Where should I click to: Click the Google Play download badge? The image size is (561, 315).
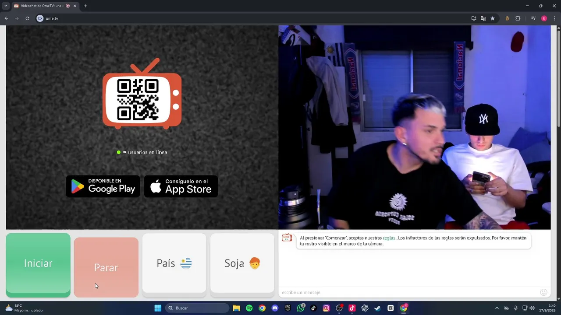[103, 186]
